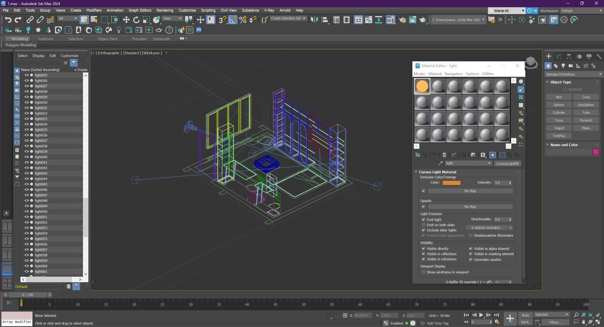
Task: Open the Utilities wrench panel
Action: (x=599, y=56)
